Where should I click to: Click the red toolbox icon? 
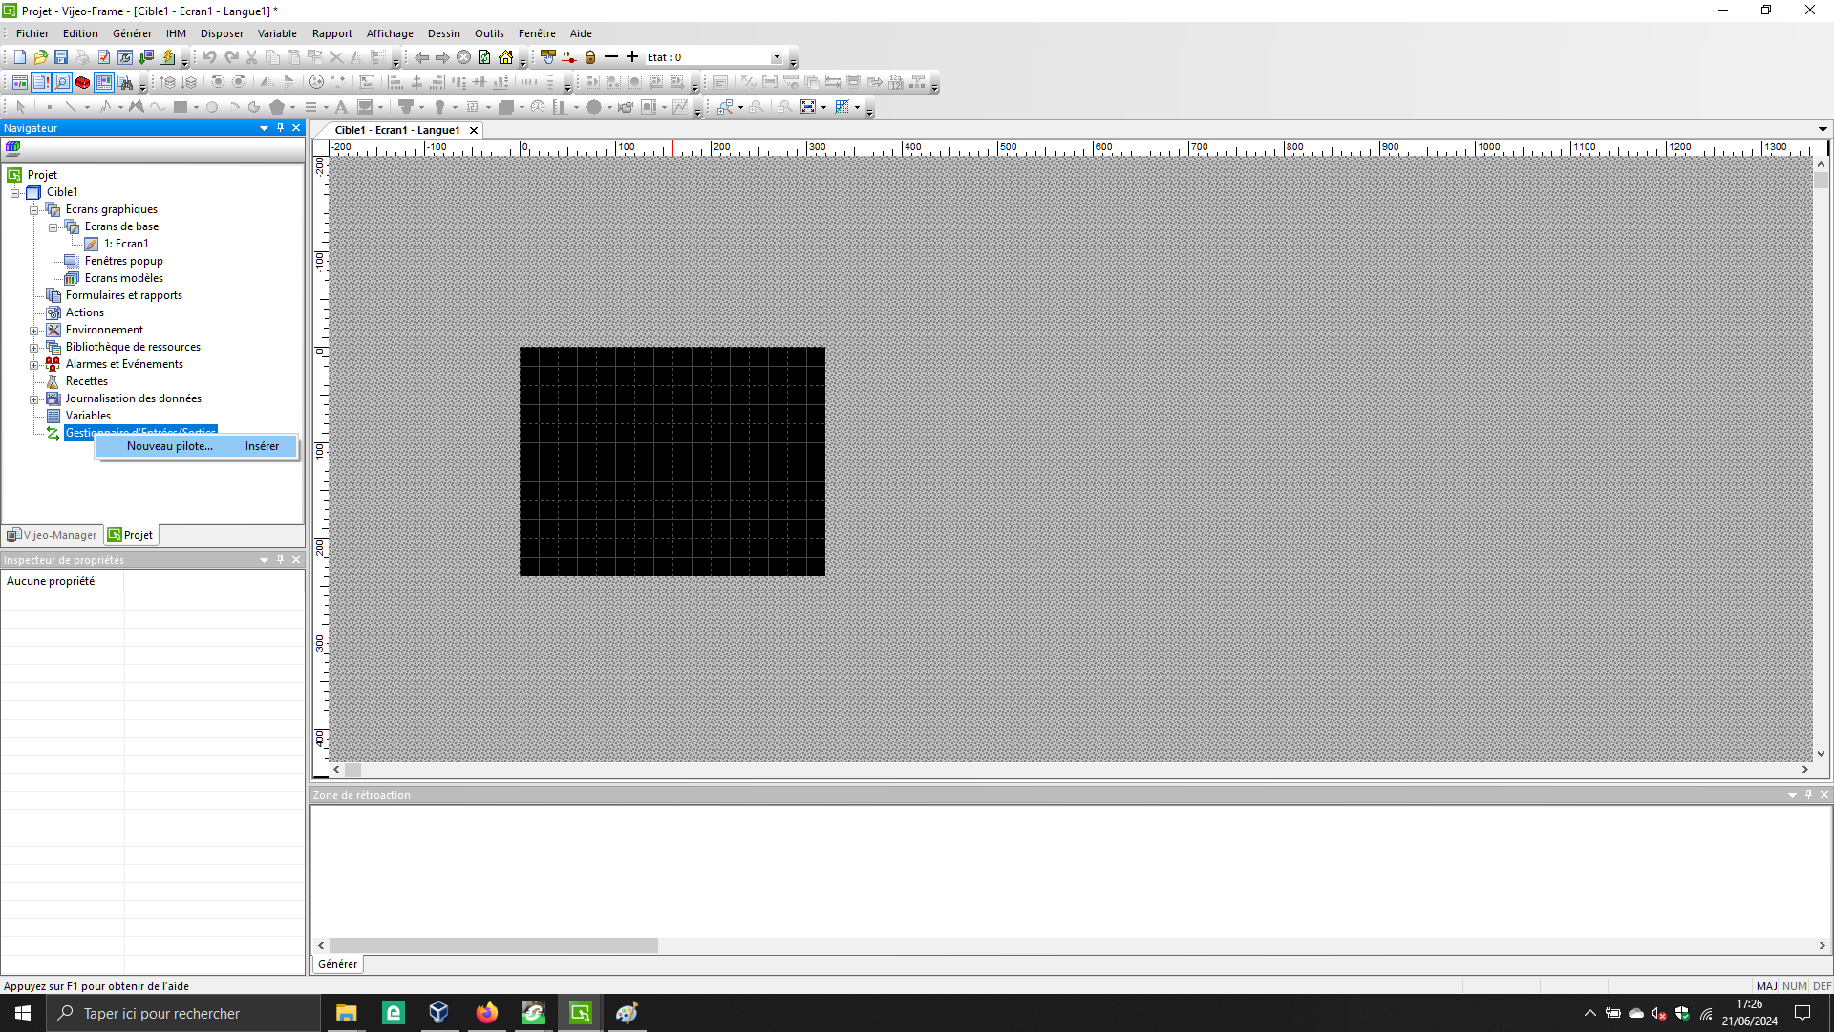point(83,82)
